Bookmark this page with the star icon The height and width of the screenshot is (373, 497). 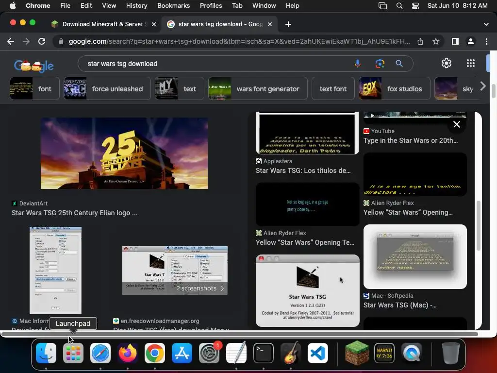(x=436, y=41)
